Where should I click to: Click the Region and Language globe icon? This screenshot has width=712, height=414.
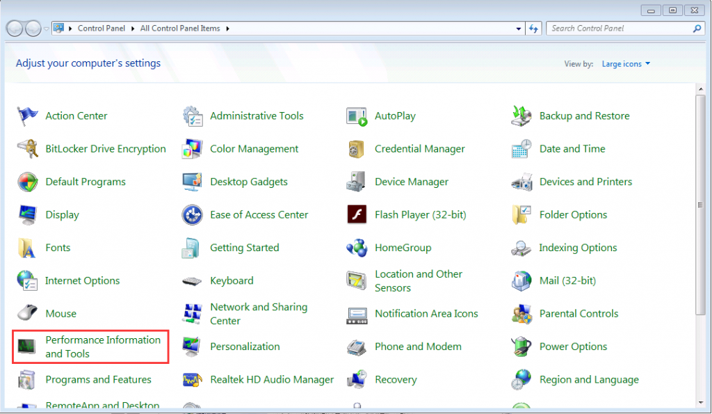(x=521, y=379)
